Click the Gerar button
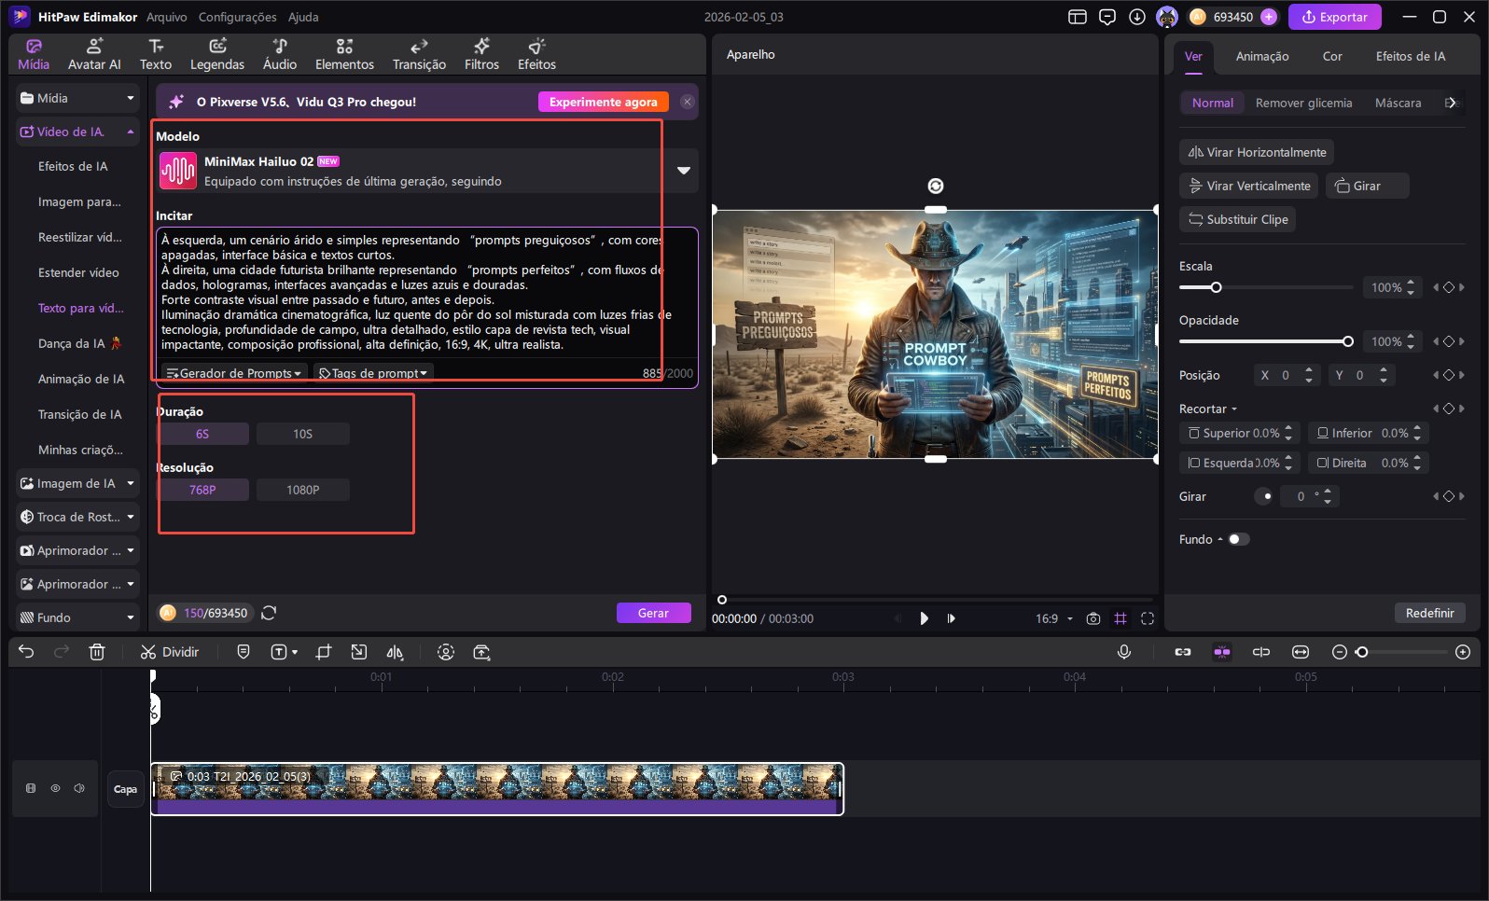The width and height of the screenshot is (1489, 901). point(653,613)
